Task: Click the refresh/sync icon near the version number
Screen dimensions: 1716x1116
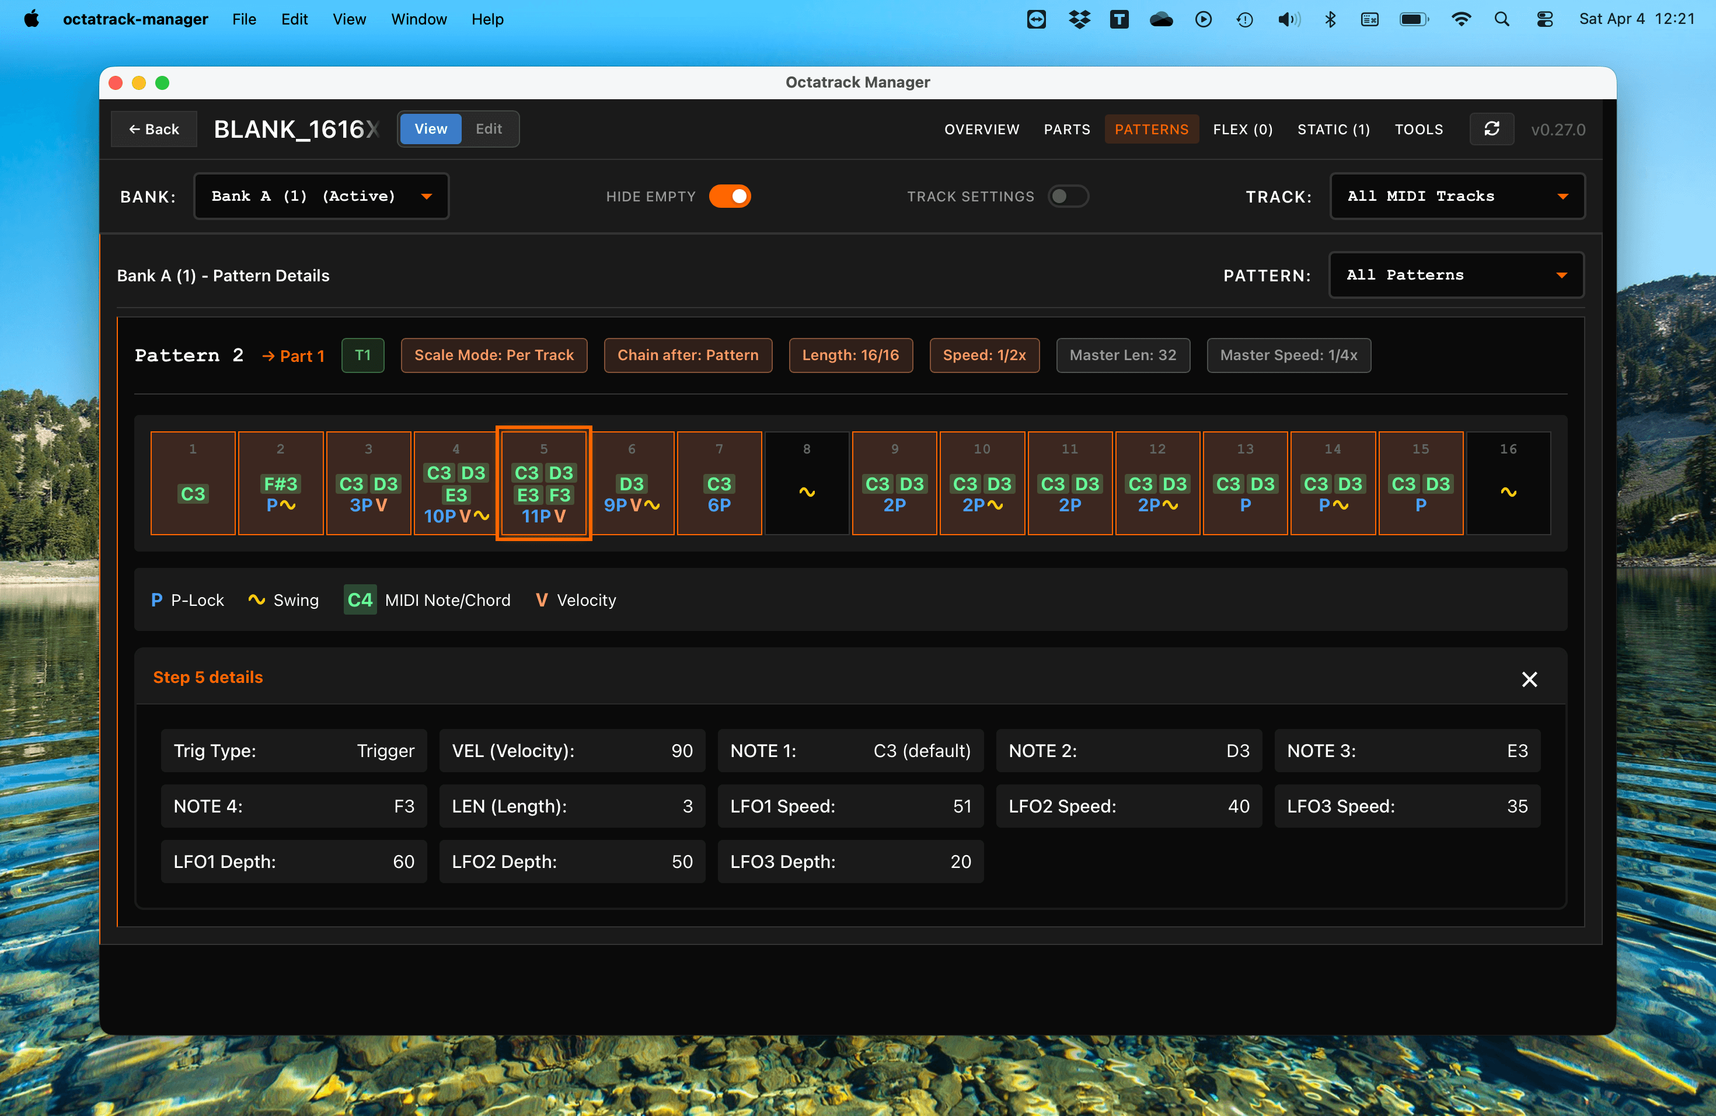Action: pyautogui.click(x=1492, y=129)
